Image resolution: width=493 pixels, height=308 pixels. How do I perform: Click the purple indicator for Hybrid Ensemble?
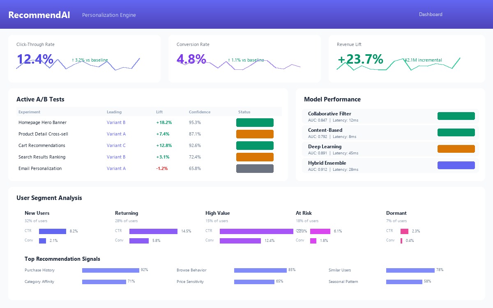click(456, 165)
